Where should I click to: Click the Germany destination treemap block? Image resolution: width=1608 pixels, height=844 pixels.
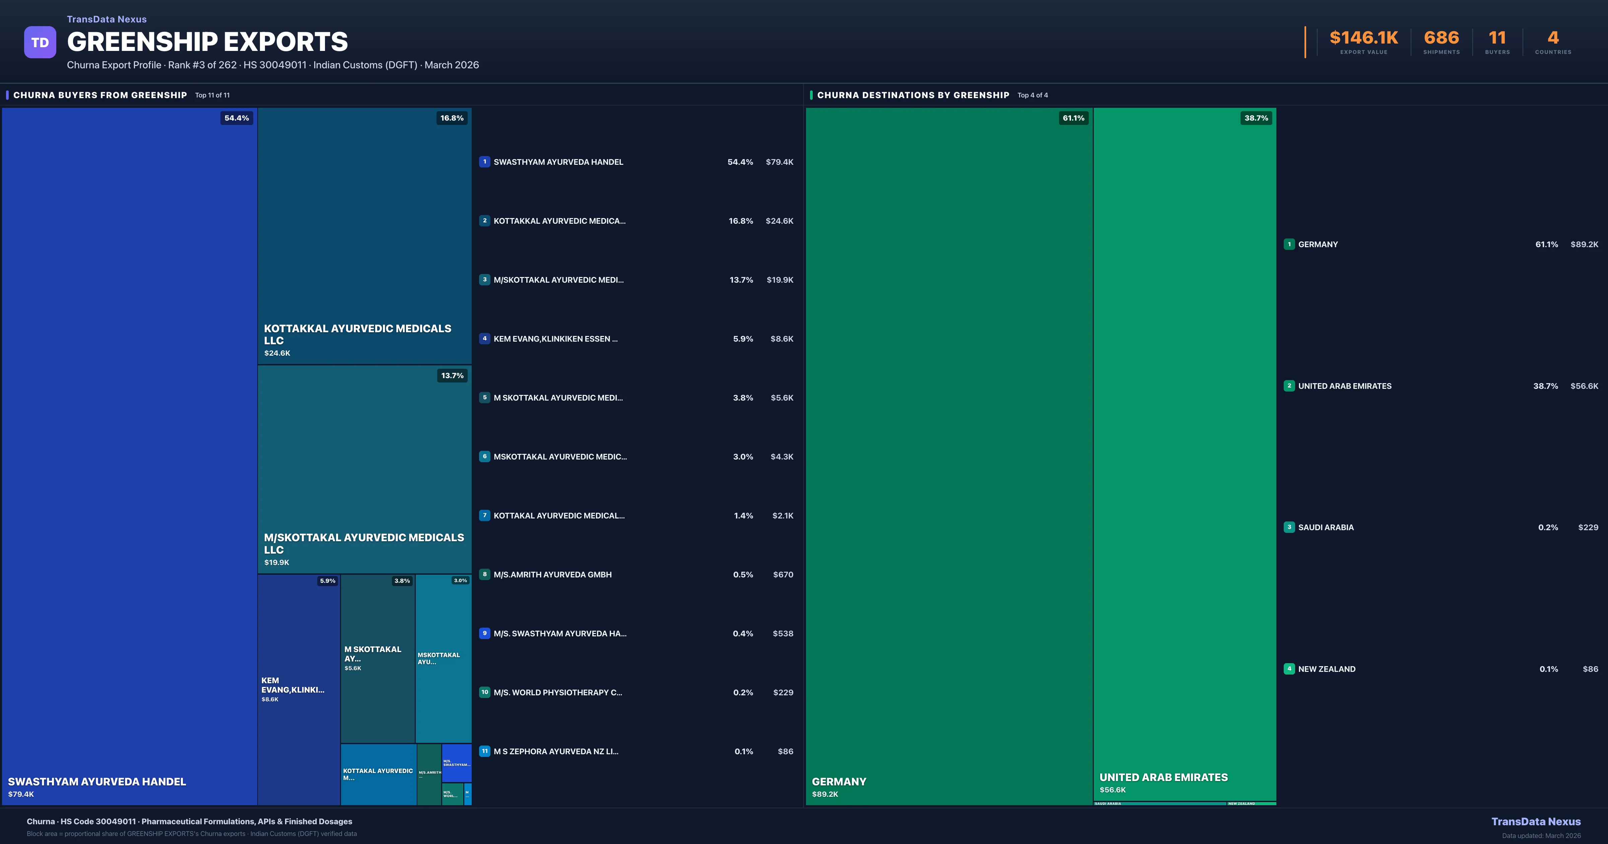click(949, 456)
